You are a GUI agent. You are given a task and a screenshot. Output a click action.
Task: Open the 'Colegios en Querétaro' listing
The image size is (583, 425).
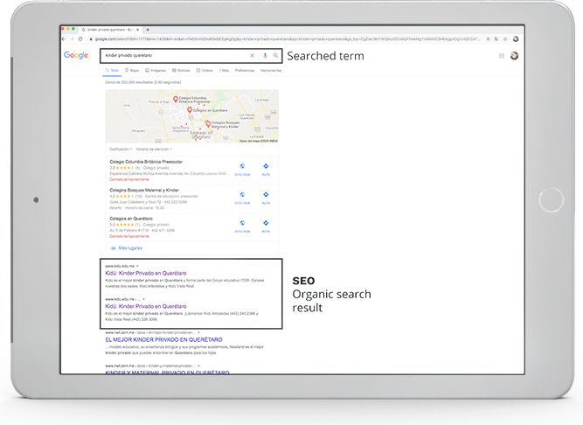(x=131, y=219)
